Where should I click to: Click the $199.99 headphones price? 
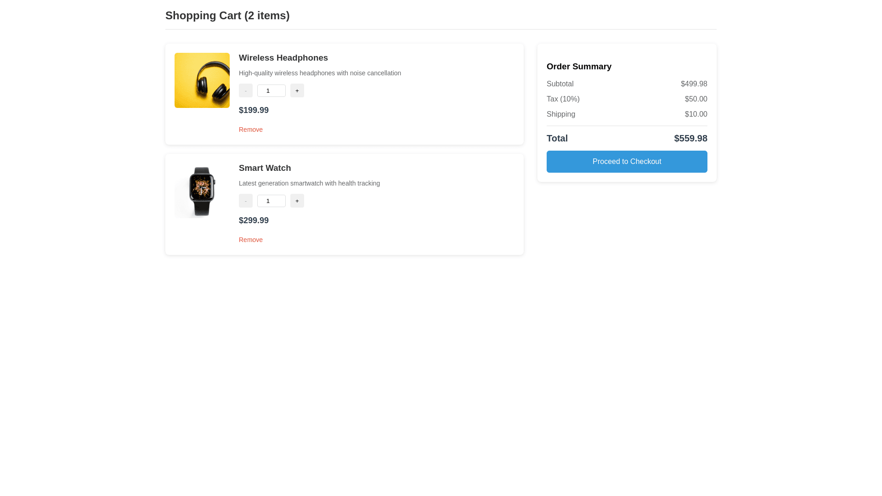point(254,110)
